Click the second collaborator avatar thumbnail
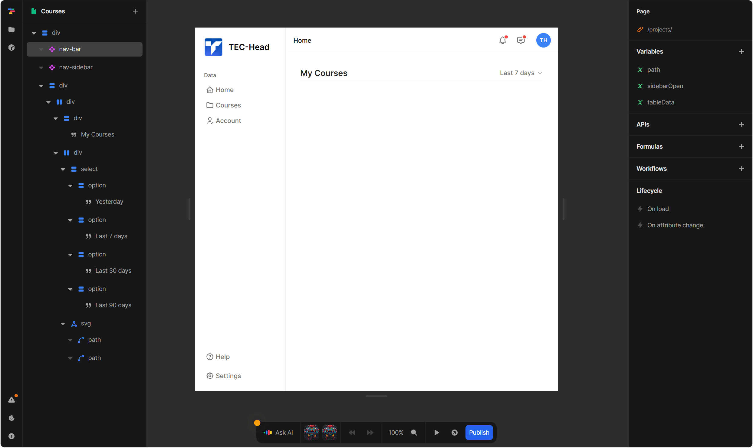753x448 pixels. coord(330,433)
